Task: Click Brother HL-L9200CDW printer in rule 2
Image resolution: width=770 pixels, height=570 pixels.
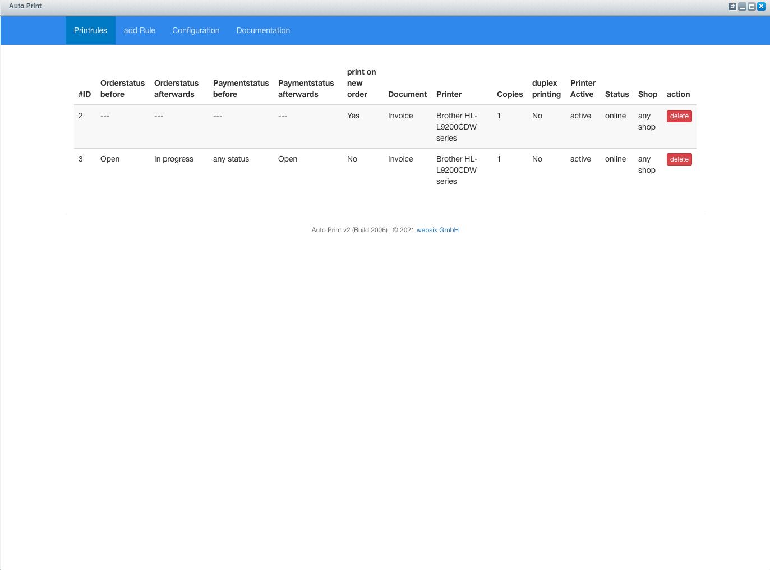Action: pos(457,127)
